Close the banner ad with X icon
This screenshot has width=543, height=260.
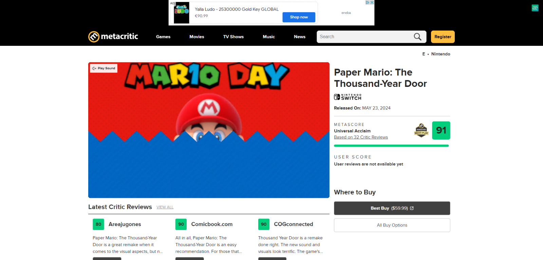pos(372,2)
